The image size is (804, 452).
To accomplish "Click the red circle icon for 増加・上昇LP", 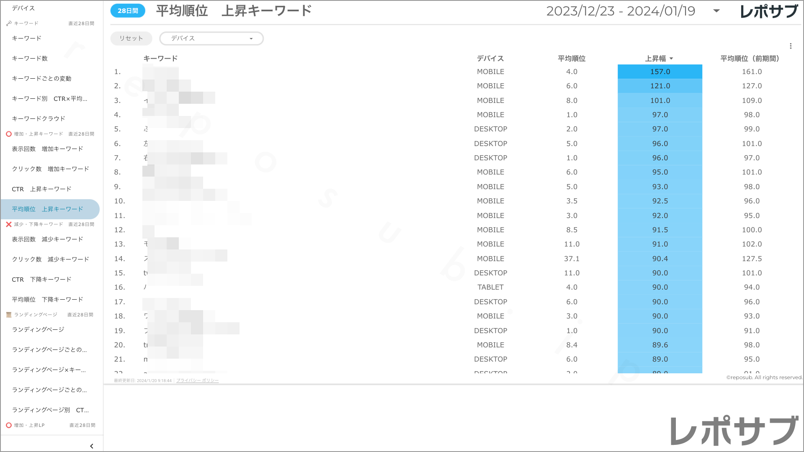I will pos(8,425).
